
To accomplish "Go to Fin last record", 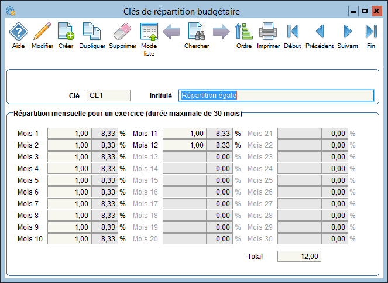I will tap(371, 31).
